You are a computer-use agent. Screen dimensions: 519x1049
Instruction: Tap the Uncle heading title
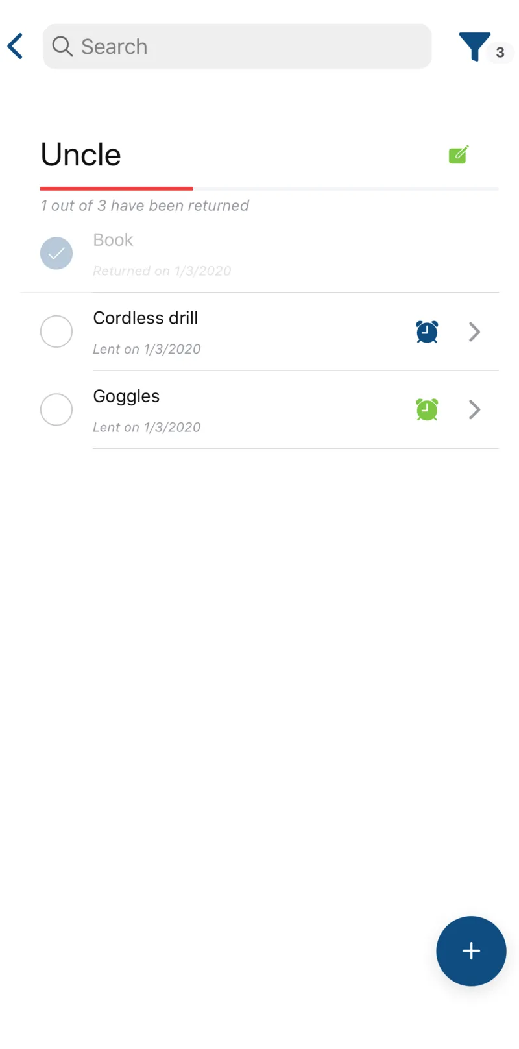[81, 155]
